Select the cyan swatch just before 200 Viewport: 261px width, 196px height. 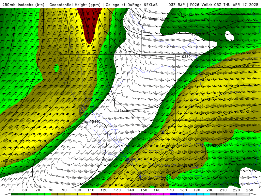click(207, 194)
